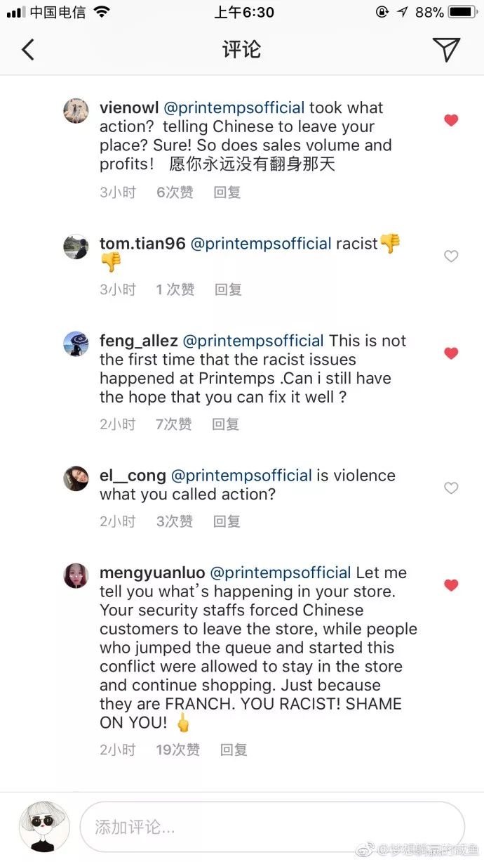The height and width of the screenshot is (862, 484).
Task: Unlike feng_allez's comment heart
Action: 451,353
